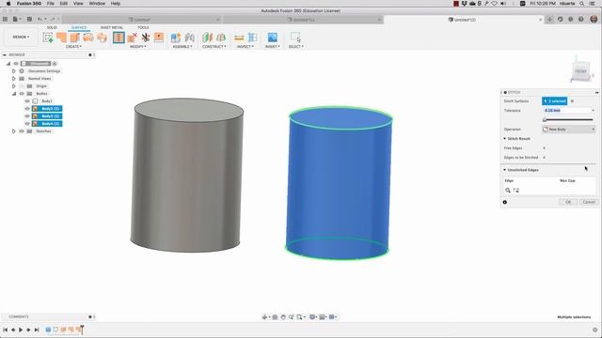This screenshot has width=602, height=338.
Task: Click the magnifier icon under Unstitched Edges
Action: [x=508, y=190]
